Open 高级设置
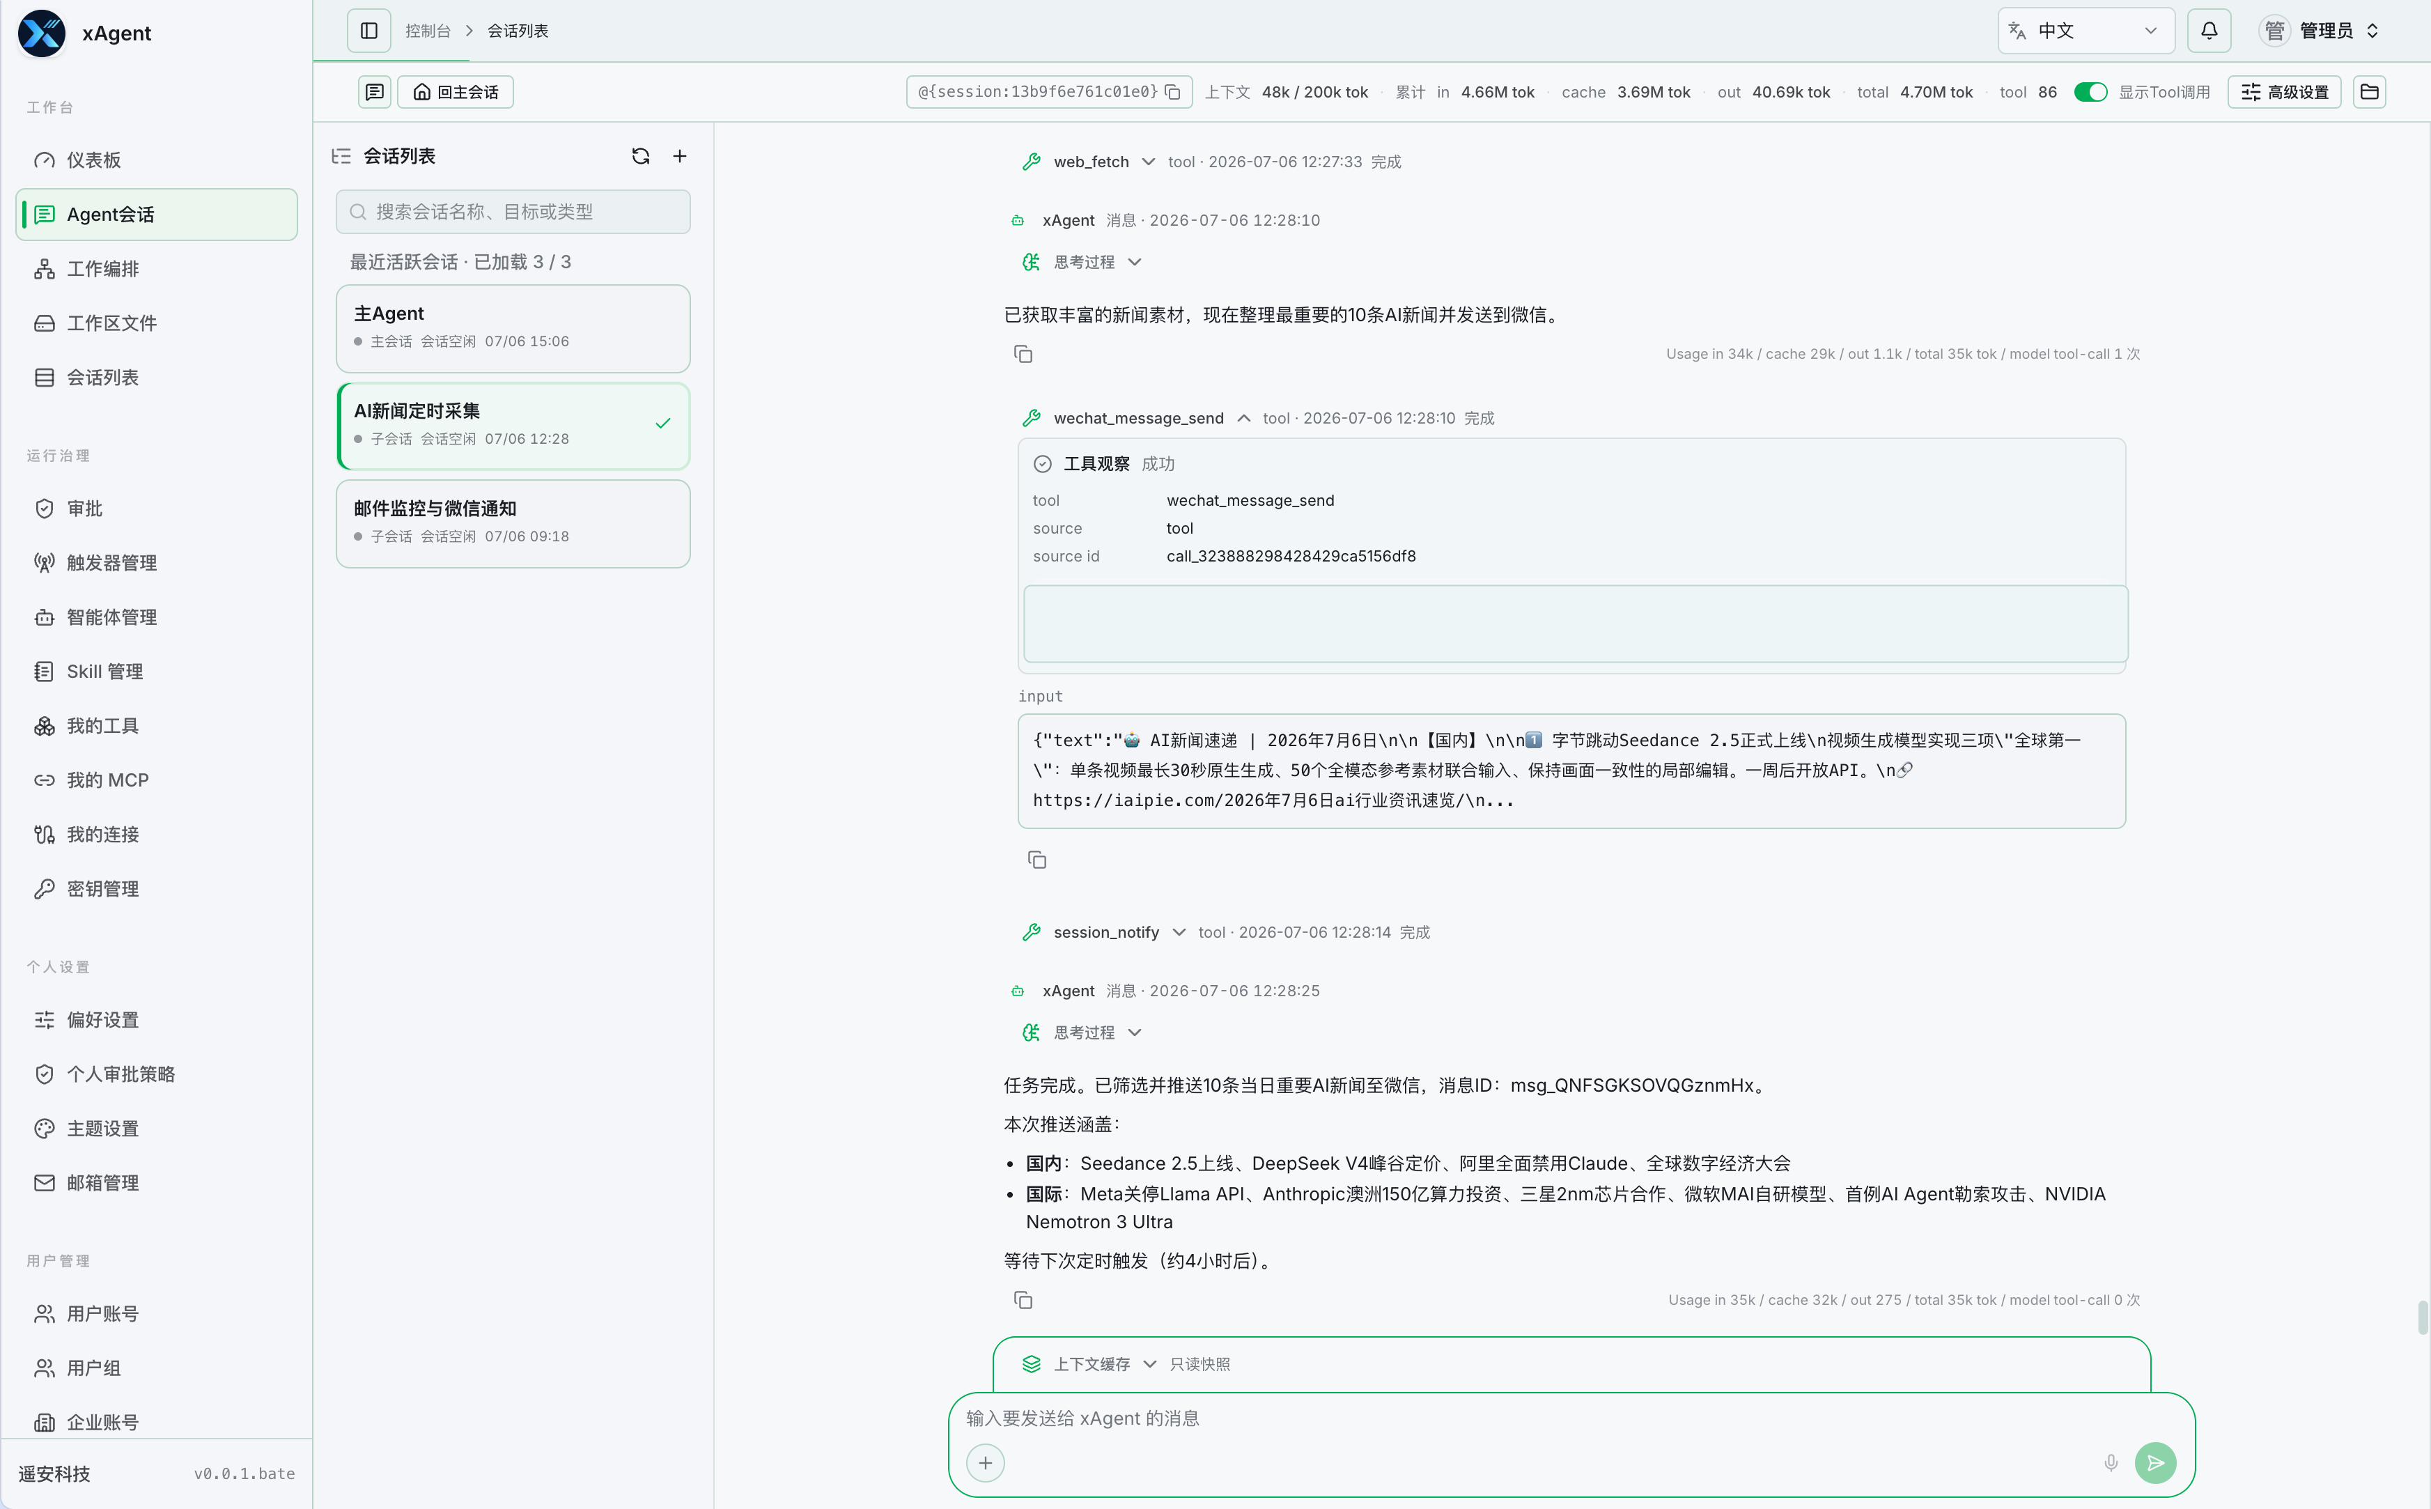 point(2284,92)
